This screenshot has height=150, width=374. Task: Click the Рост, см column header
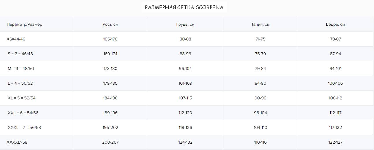(110, 24)
